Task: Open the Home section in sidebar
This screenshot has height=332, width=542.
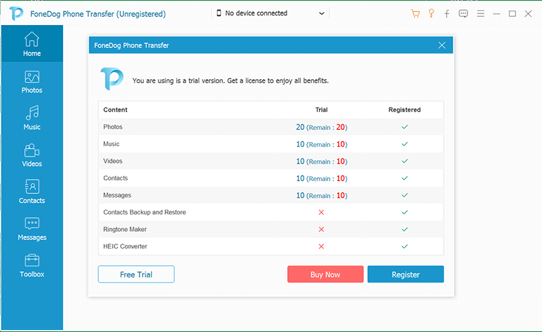Action: tap(32, 44)
